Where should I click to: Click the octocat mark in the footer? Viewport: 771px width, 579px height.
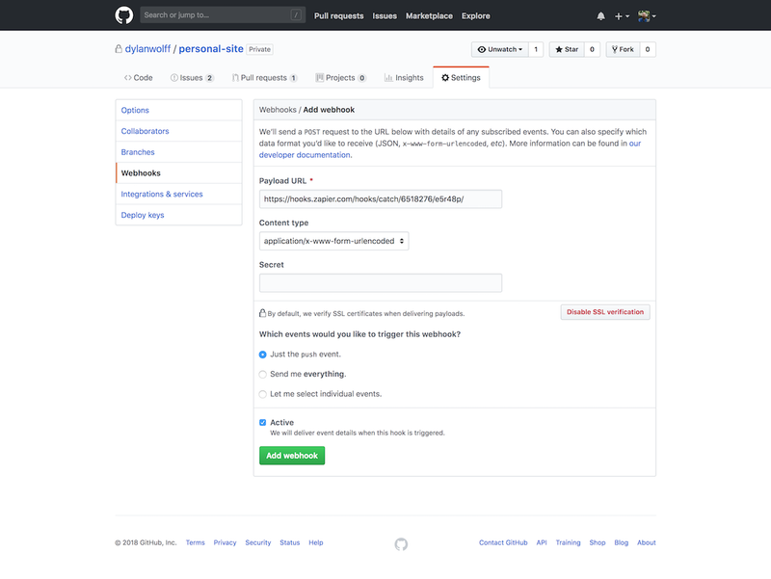400,543
